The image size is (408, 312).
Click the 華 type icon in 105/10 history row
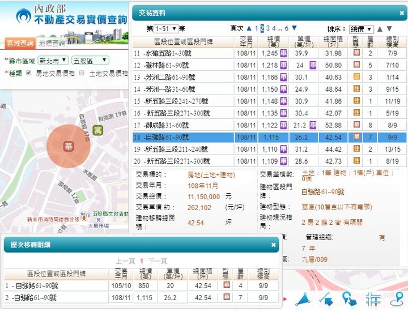227,285
